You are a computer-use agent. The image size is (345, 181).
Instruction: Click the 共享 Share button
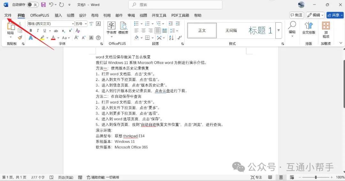(335, 15)
